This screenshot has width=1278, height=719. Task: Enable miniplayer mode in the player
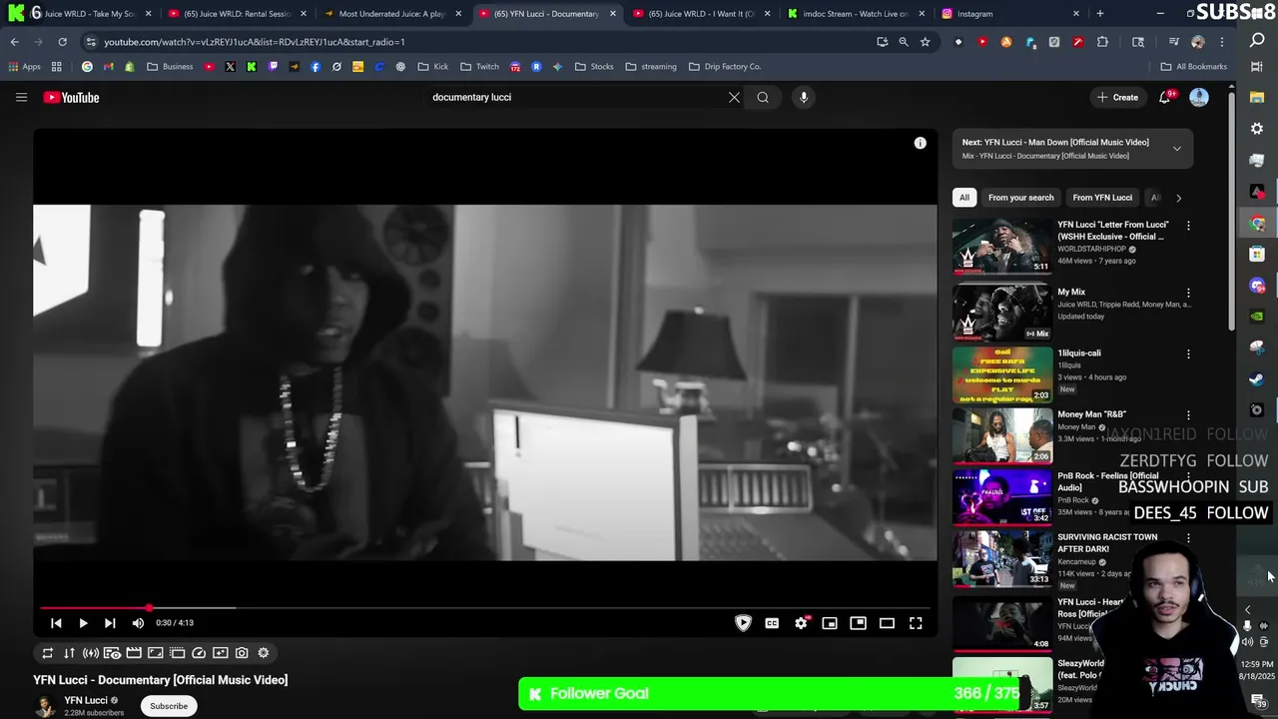(830, 623)
